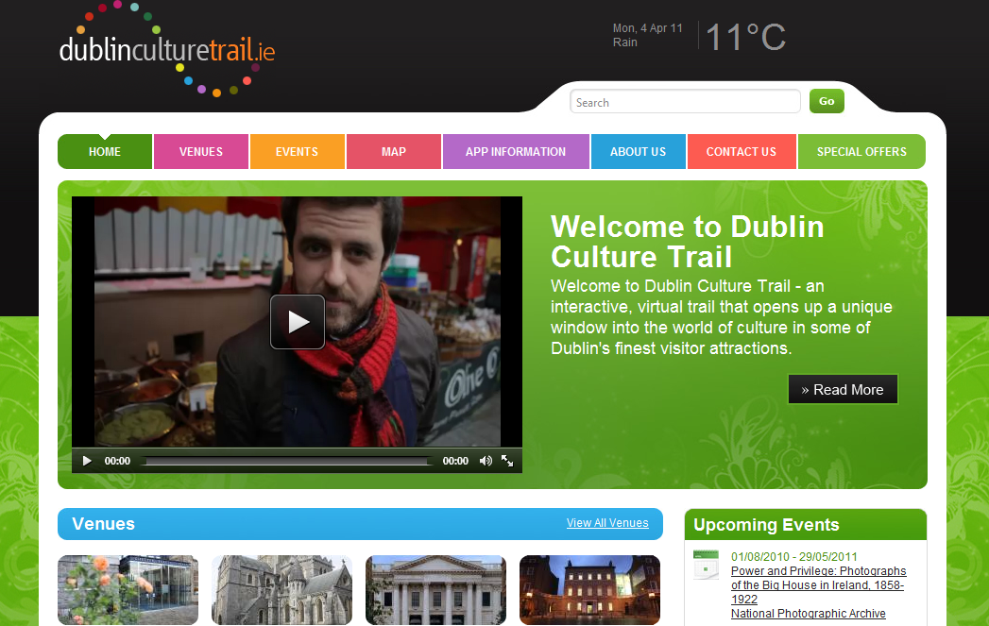Click the Mon, 4 Apr 11 date text
This screenshot has width=989, height=626.
coord(648,28)
